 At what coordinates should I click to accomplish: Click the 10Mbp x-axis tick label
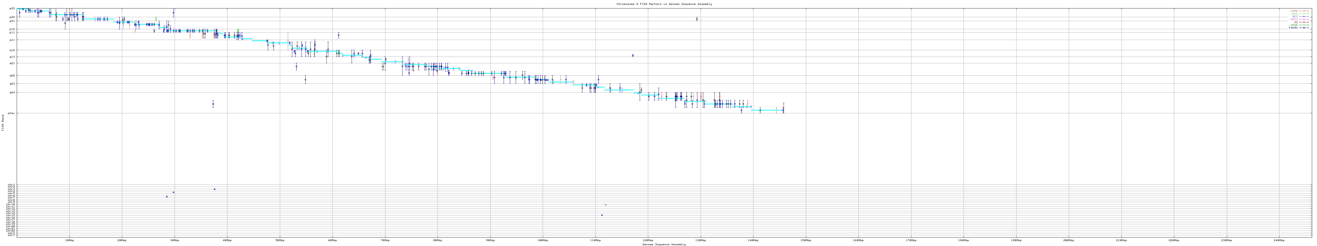coord(69,240)
